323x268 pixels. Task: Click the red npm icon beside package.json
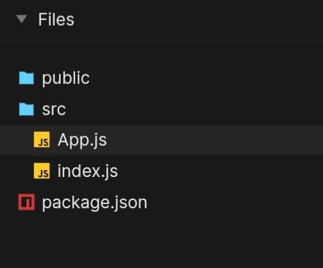pos(26,202)
